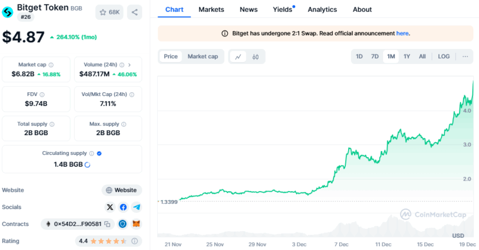The width and height of the screenshot is (479, 250).
Task: Toggle LOG scale on chart
Action: coord(443,57)
